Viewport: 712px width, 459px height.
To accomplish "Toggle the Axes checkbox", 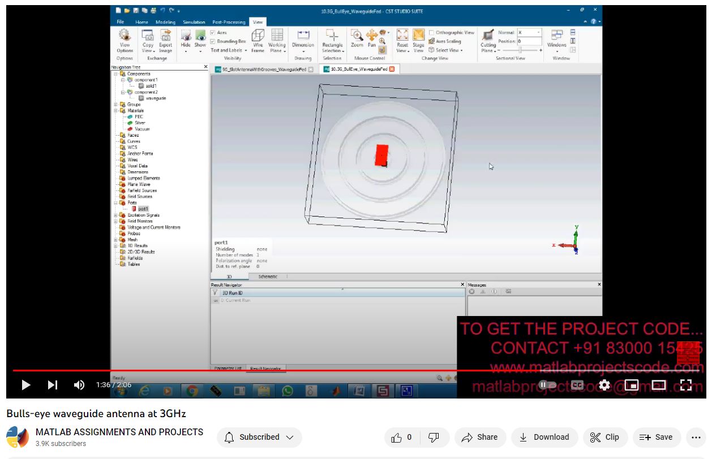I will [213, 33].
